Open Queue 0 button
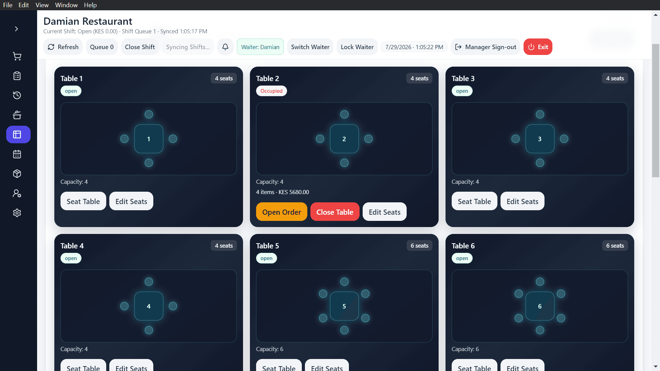Viewport: 660px width, 371px height. [x=102, y=47]
